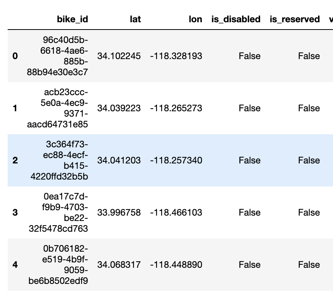This screenshot has width=333, height=300.
Task: Click is_disabled False in row 2
Action: (249, 160)
